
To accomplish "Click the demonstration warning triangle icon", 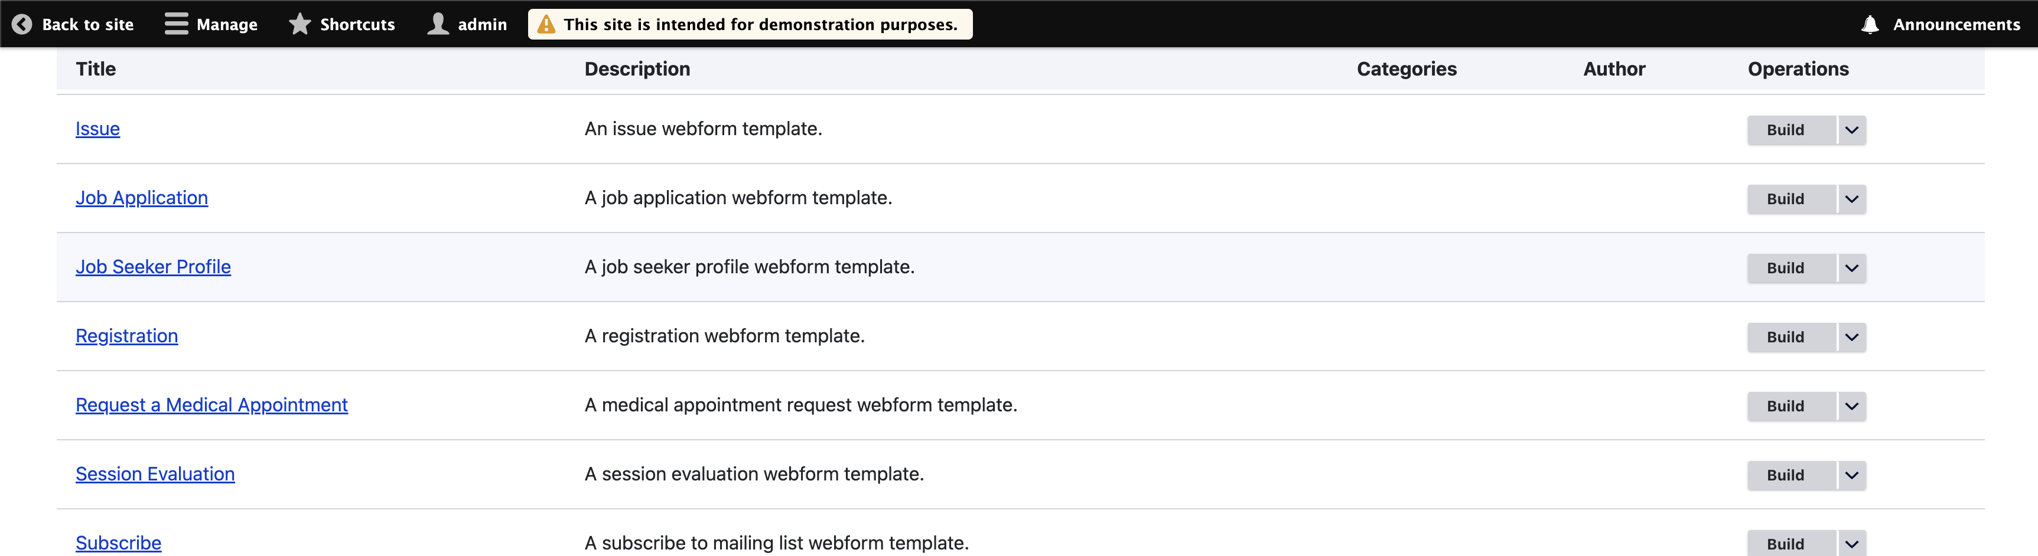I will pos(546,25).
